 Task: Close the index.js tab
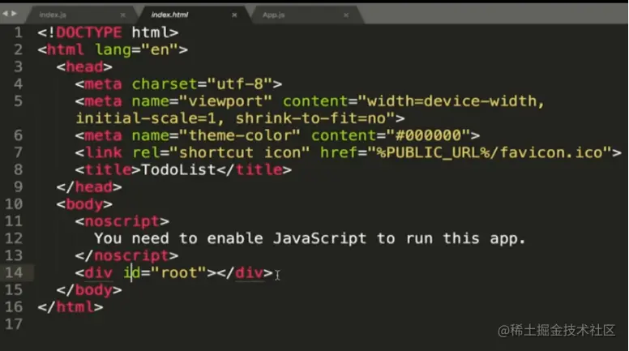[x=122, y=15]
